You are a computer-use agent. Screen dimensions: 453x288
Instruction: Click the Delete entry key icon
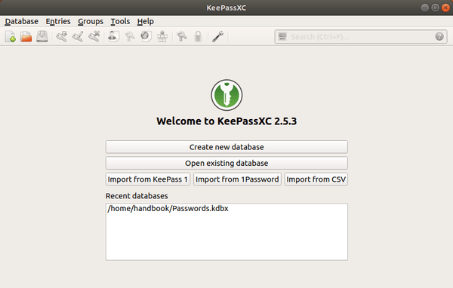coord(94,37)
